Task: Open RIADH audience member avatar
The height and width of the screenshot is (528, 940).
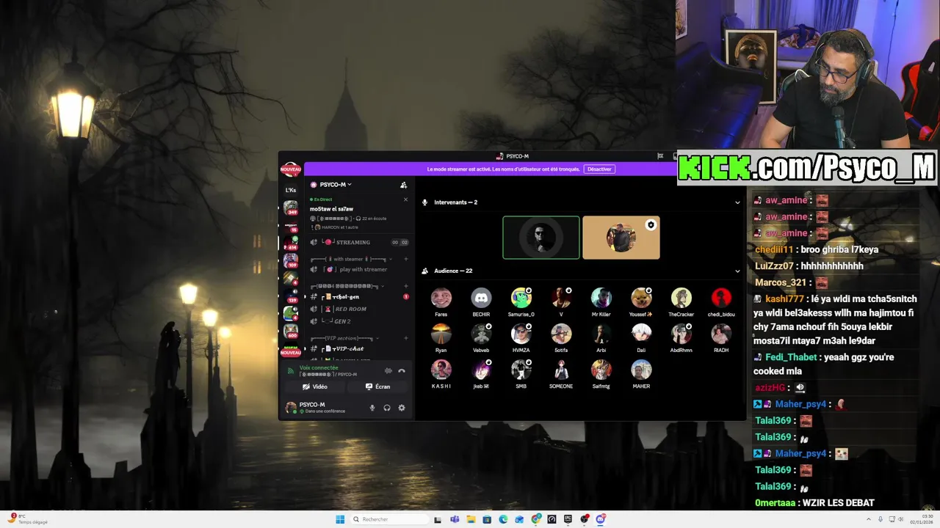Action: coord(721,334)
